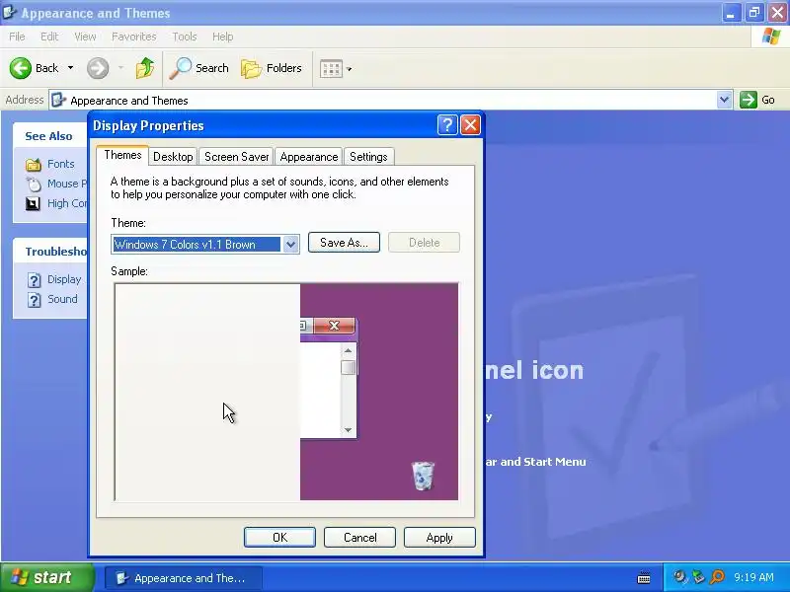Screen dimensions: 790x592
Task: Click the green Back arrow icon
Action: 21,68
